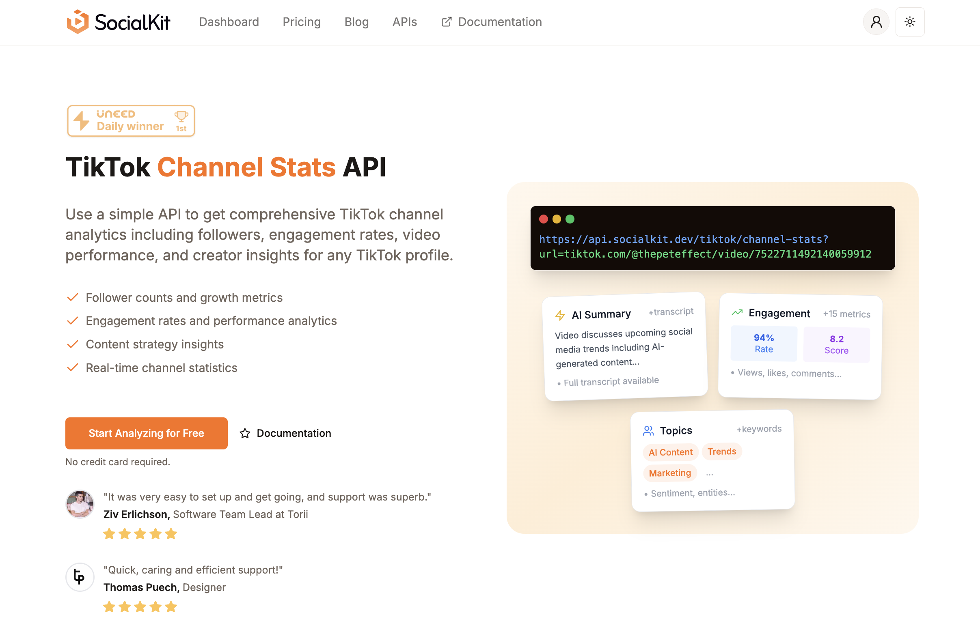Click the star icon next to Documentation link
Viewport: 980px width, 636px height.
pyautogui.click(x=245, y=433)
